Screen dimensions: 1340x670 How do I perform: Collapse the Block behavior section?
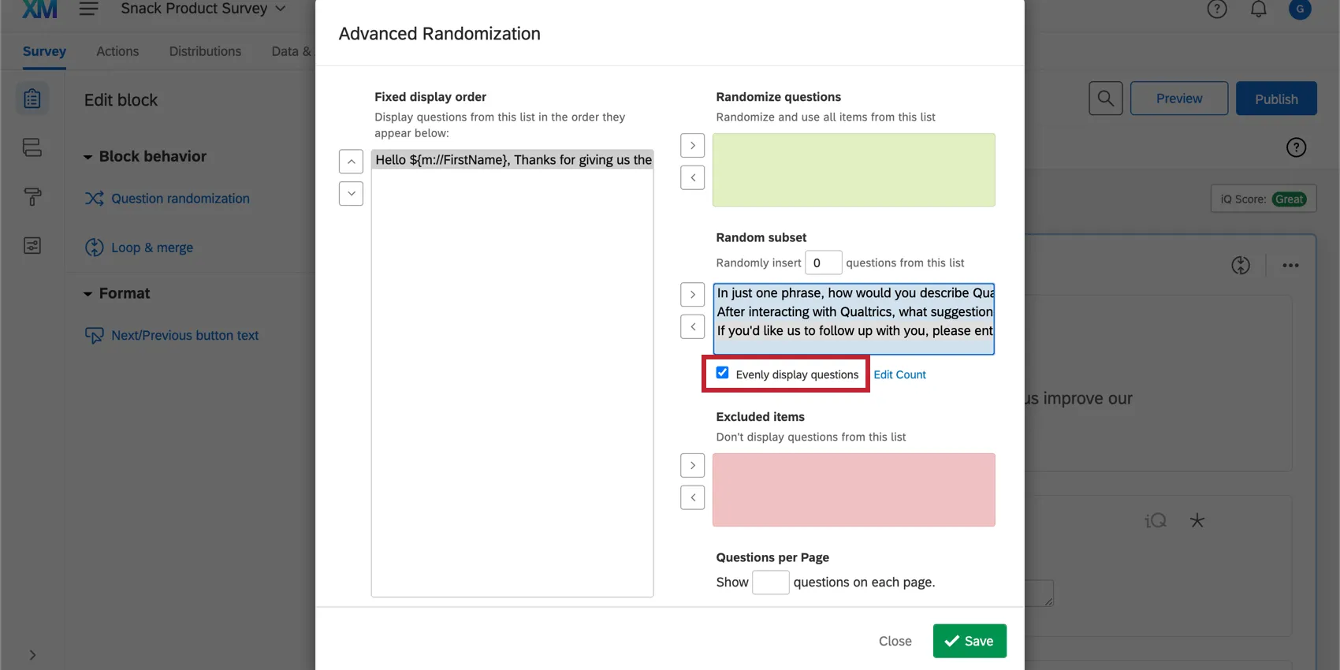coord(88,157)
